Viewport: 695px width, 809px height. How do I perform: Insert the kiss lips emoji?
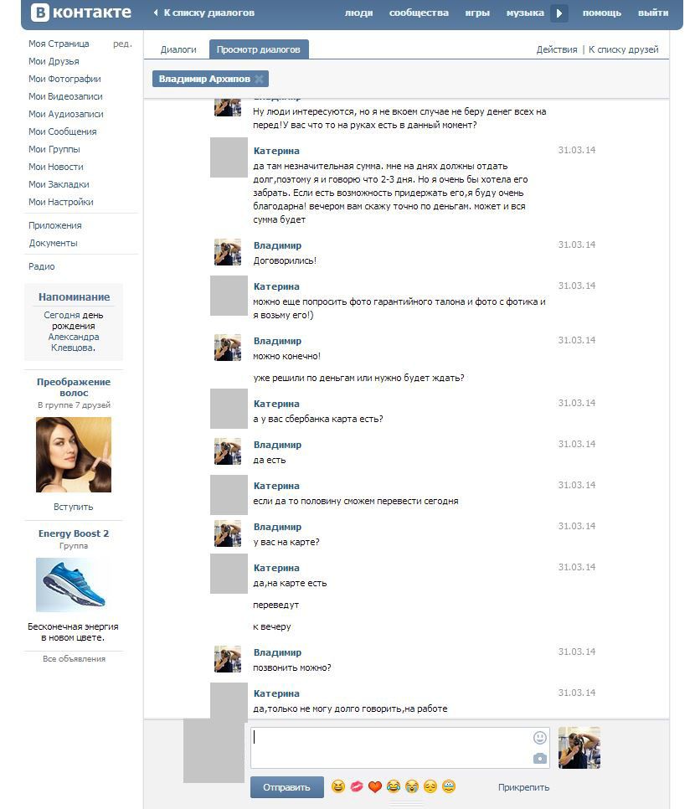click(357, 787)
